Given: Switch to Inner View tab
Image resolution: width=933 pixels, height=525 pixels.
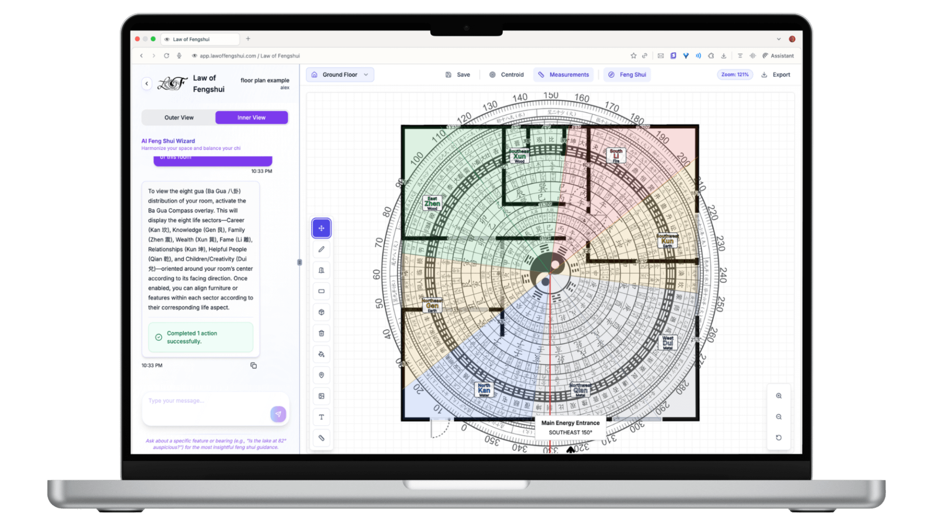Looking at the screenshot, I should tap(251, 118).
